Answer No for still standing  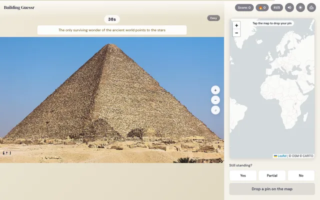pos(301,175)
